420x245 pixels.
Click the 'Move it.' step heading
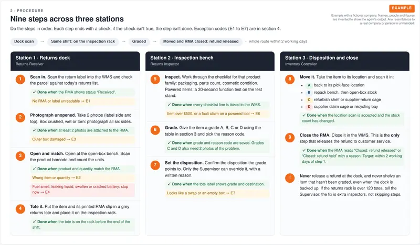308,77
